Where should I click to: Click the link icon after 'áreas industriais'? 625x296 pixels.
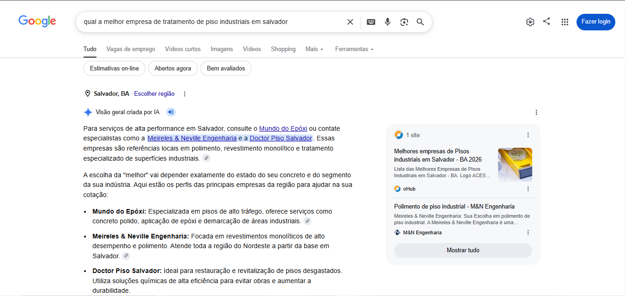[x=307, y=221]
